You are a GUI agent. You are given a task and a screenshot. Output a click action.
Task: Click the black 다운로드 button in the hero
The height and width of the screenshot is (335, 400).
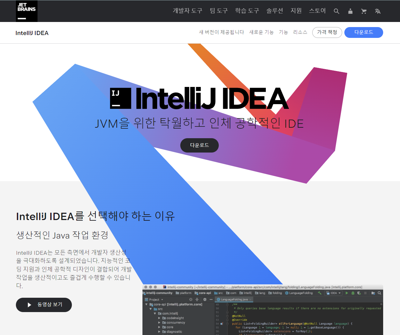click(x=199, y=145)
